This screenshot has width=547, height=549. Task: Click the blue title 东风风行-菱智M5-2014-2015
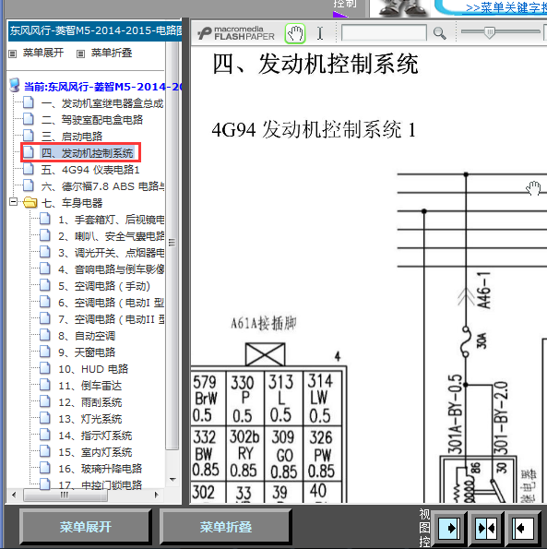(96, 30)
